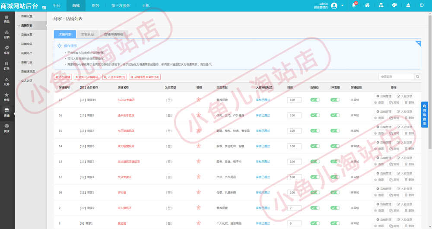The image size is (432, 229).
Task: Open the 推荐 section in left sidebar
Action: pyautogui.click(x=6, y=97)
